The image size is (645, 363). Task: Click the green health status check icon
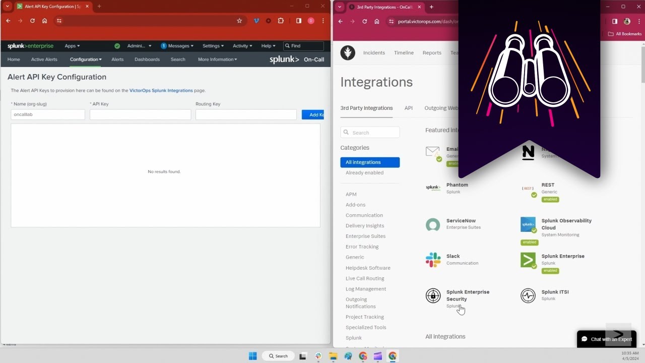point(117,46)
